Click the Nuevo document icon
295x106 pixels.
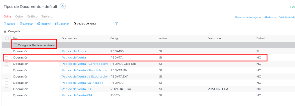coord(5,24)
